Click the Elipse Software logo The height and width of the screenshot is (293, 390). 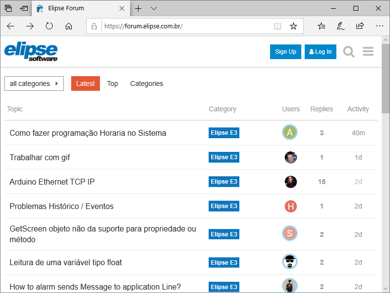pos(31,51)
